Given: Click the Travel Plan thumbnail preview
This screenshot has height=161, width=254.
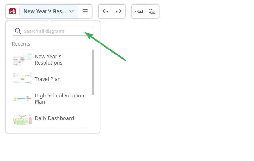Looking at the screenshot, I should tap(22, 79).
